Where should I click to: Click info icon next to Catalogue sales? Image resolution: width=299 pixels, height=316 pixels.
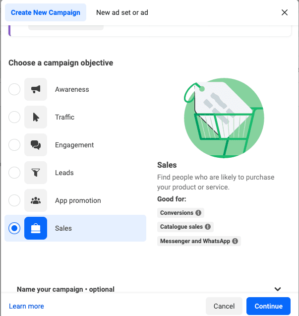point(207,227)
